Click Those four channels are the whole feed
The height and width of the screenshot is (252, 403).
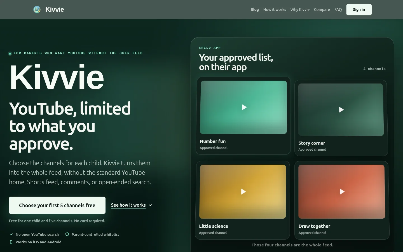tap(292, 245)
